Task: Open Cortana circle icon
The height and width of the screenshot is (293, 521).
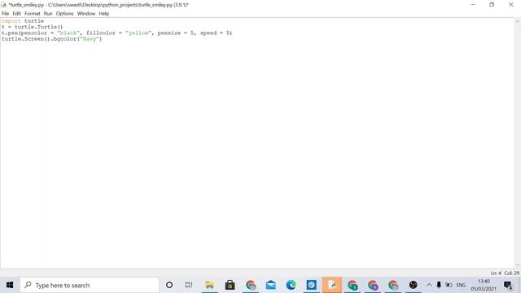Action: 169,285
